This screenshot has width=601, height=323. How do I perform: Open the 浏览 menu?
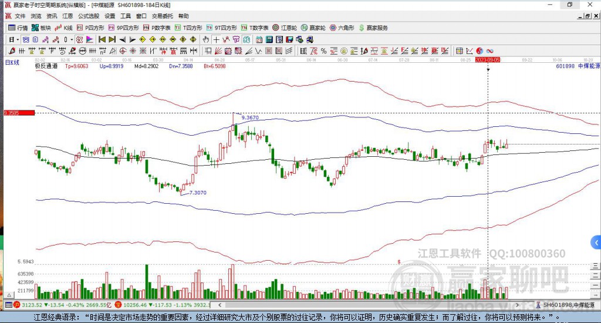point(36,16)
